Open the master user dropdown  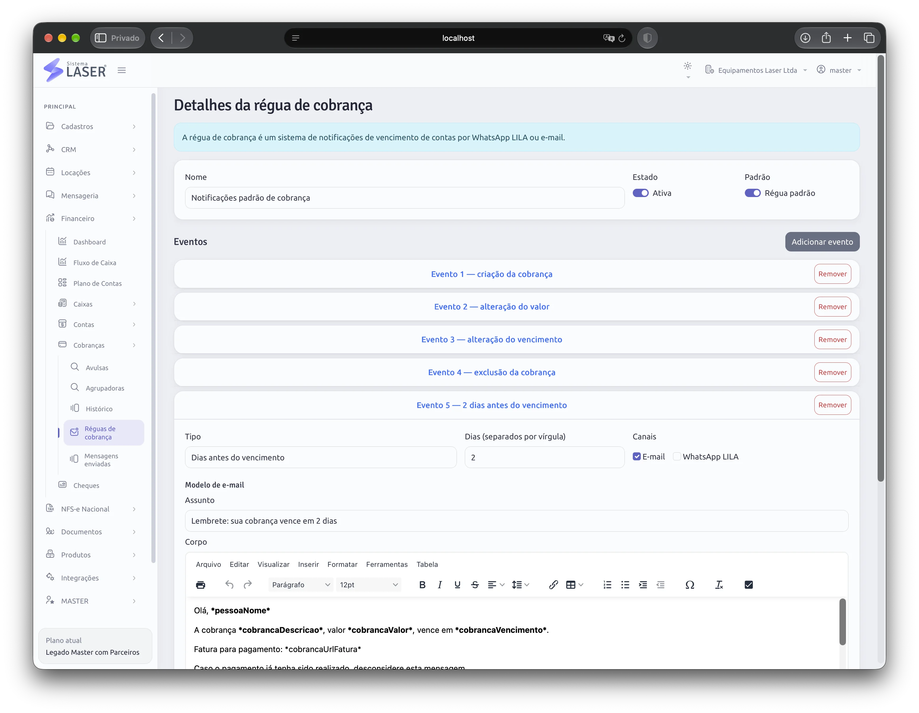(x=839, y=70)
